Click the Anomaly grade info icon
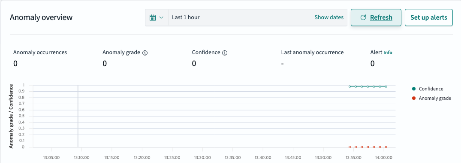 coord(145,53)
